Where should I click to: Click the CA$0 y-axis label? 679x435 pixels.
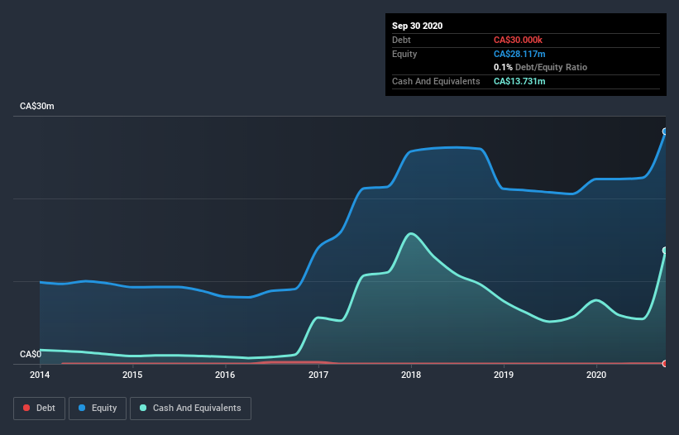pos(31,354)
